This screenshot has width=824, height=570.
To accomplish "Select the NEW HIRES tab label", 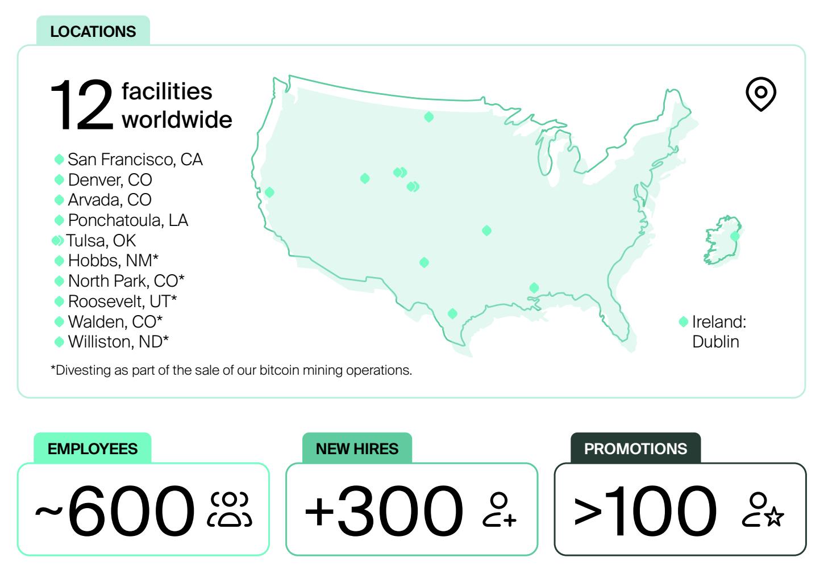I will [357, 449].
